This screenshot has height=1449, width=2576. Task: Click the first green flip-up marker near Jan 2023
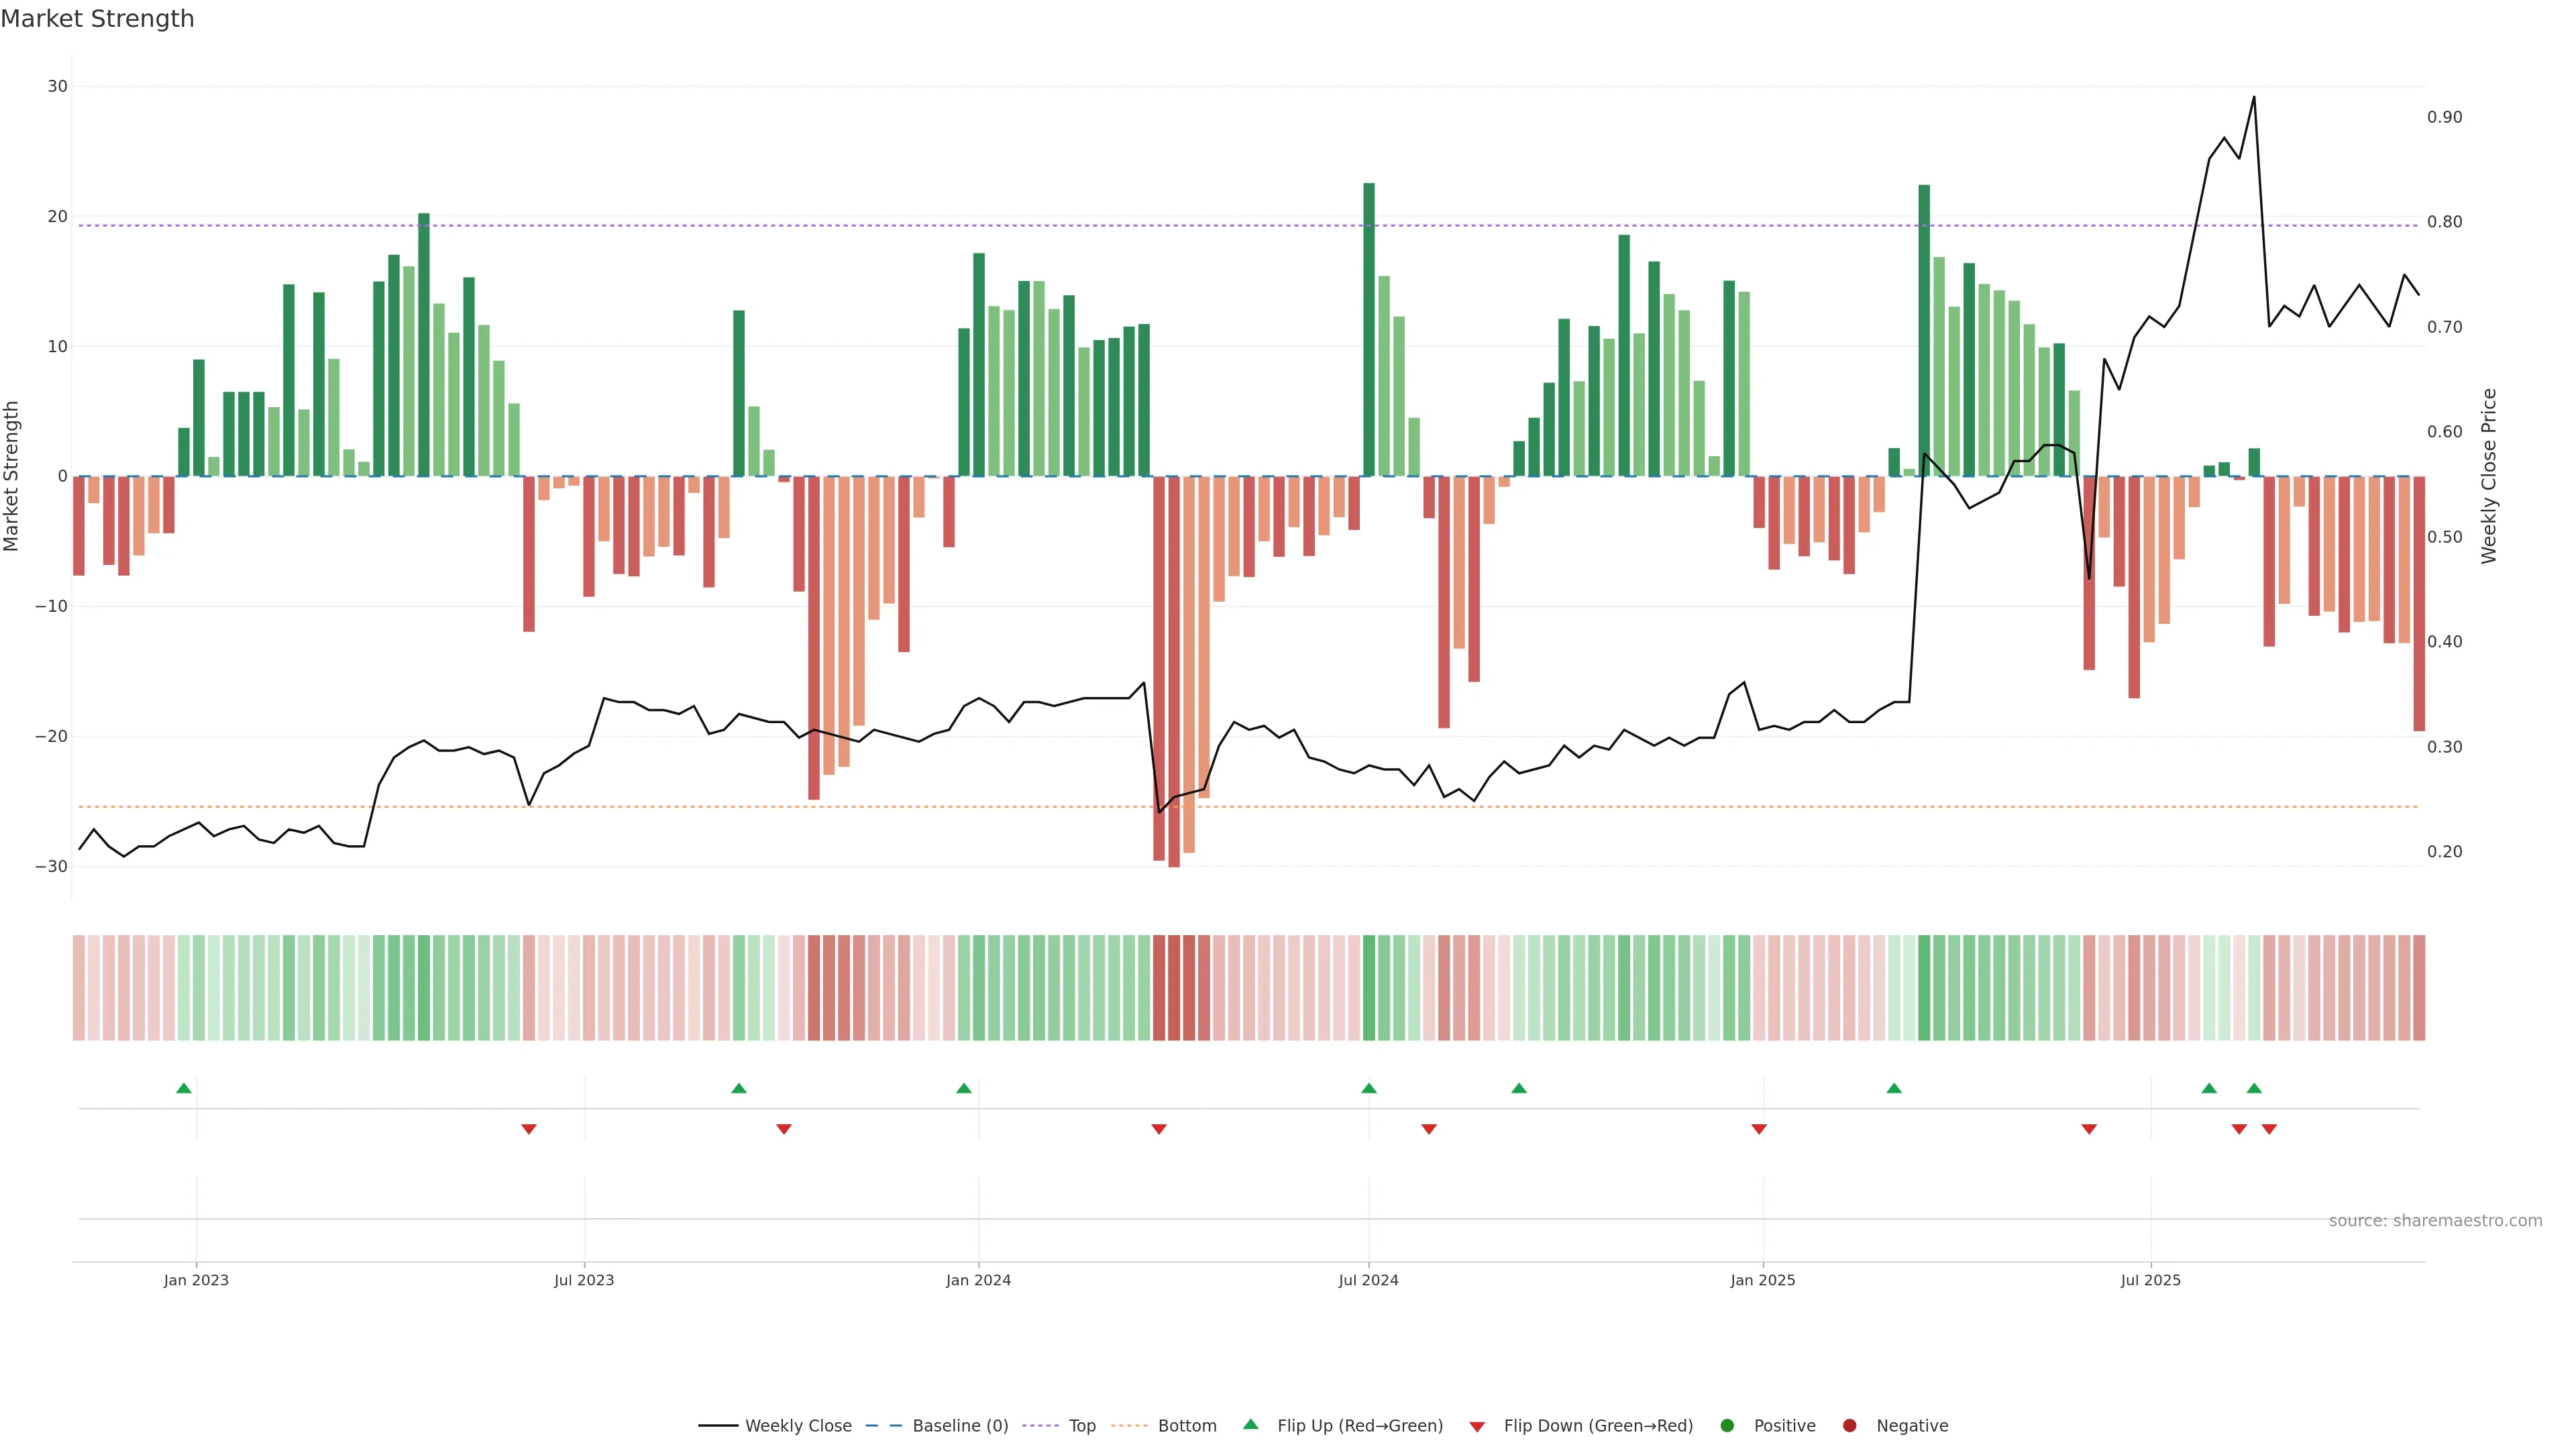coord(184,1088)
